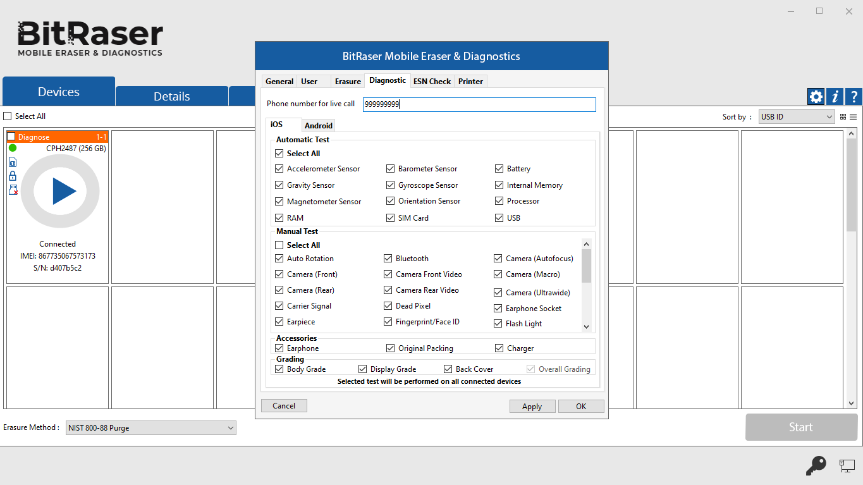Click the padlock icon on device card
The width and height of the screenshot is (863, 485).
(13, 176)
